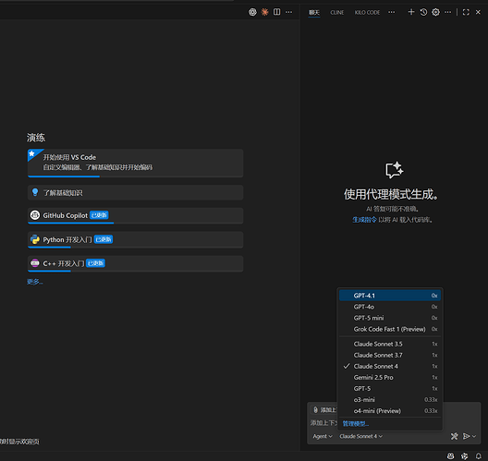Open 了解基础知识 walkthrough

135,192
